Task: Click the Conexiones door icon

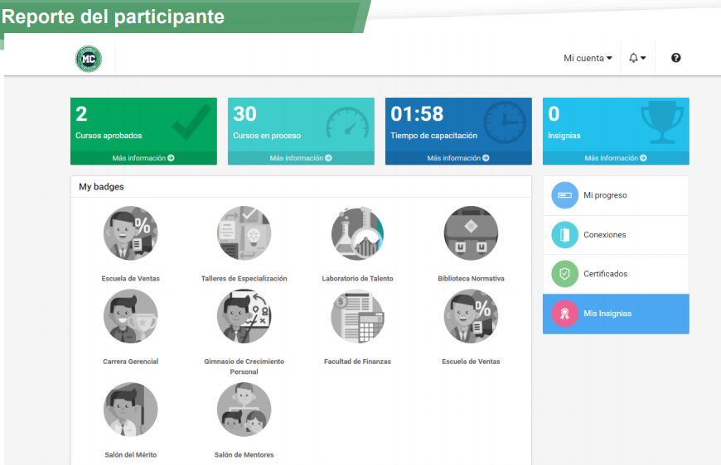Action: click(564, 235)
